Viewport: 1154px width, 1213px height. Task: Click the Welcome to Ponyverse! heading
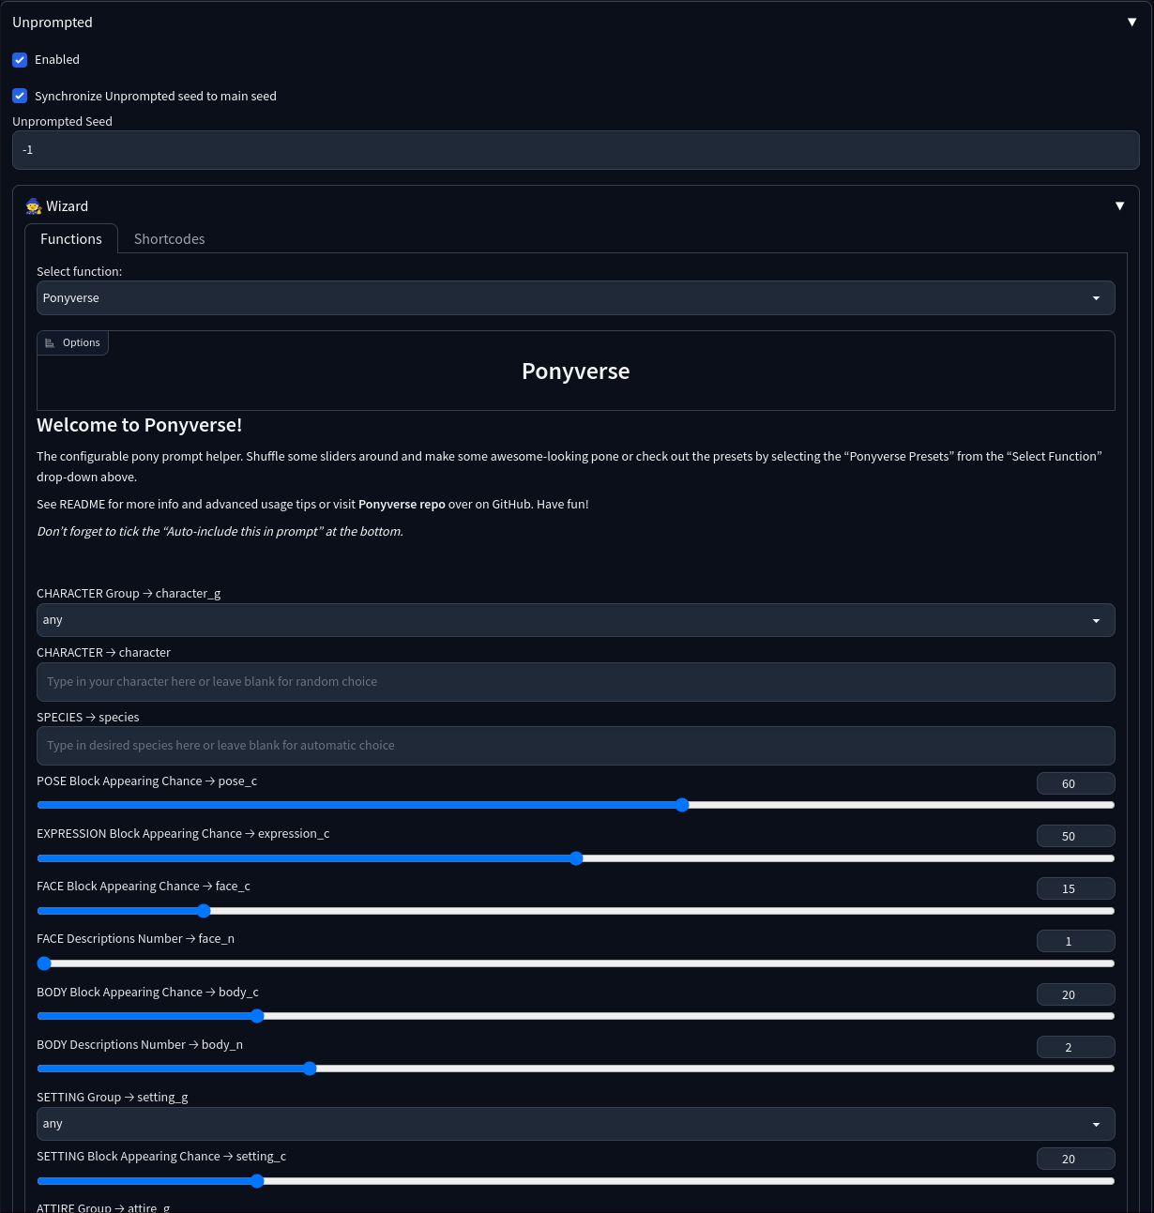(139, 425)
